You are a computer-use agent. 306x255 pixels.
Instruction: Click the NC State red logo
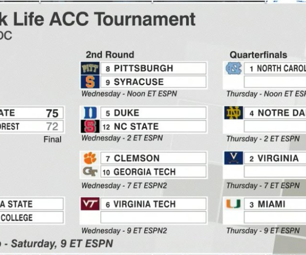pos(90,126)
